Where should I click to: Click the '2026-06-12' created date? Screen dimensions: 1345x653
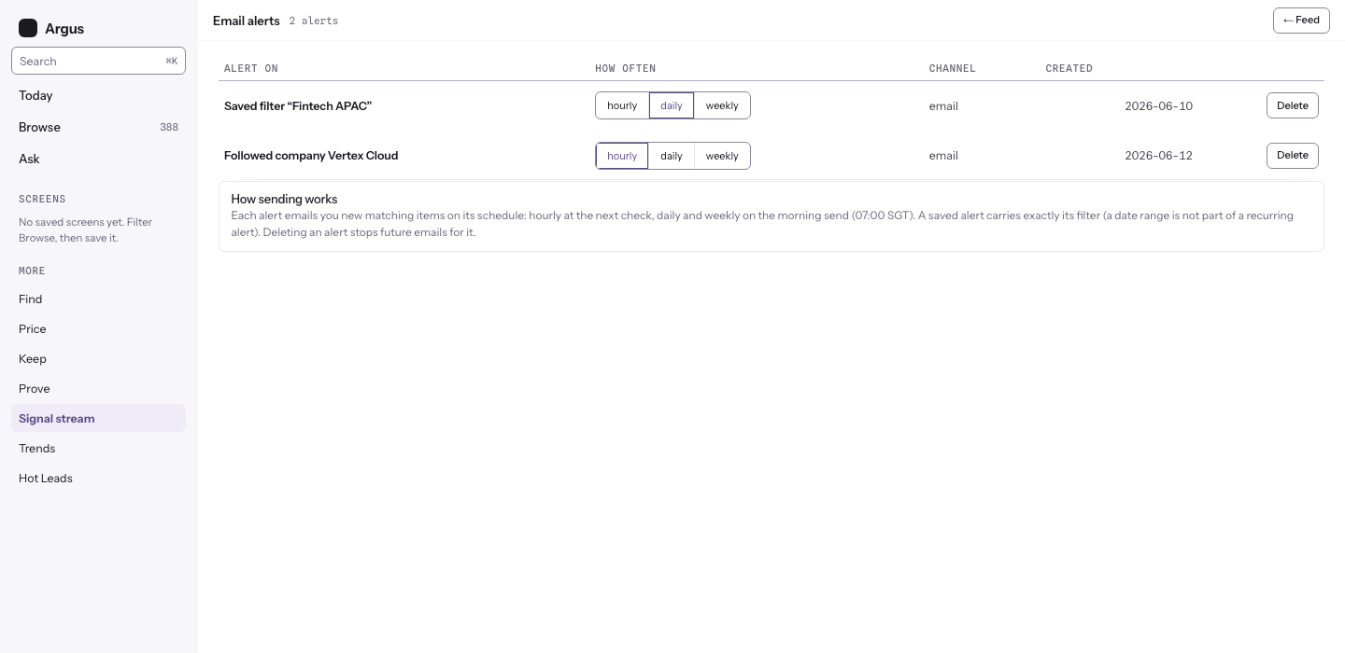(1158, 156)
